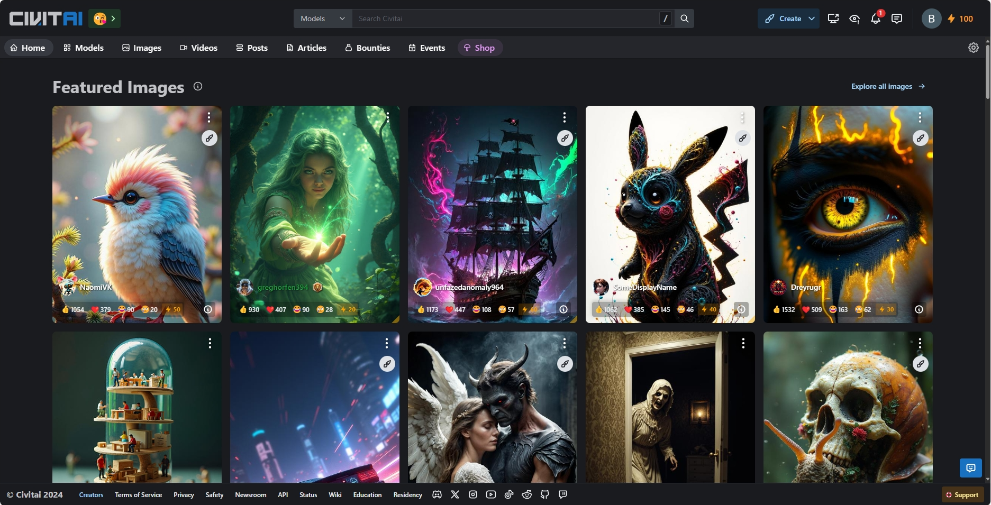Image resolution: width=991 pixels, height=505 pixels.
Task: Open Terms of Service footer link
Action: click(x=138, y=495)
